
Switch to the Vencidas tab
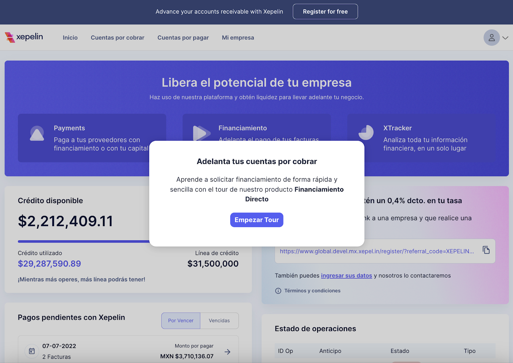[219, 321]
